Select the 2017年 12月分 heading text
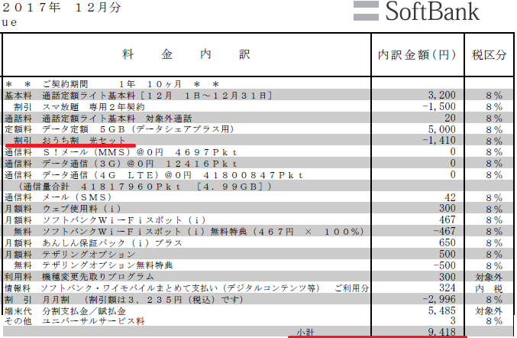The image size is (517, 338). pos(62,7)
